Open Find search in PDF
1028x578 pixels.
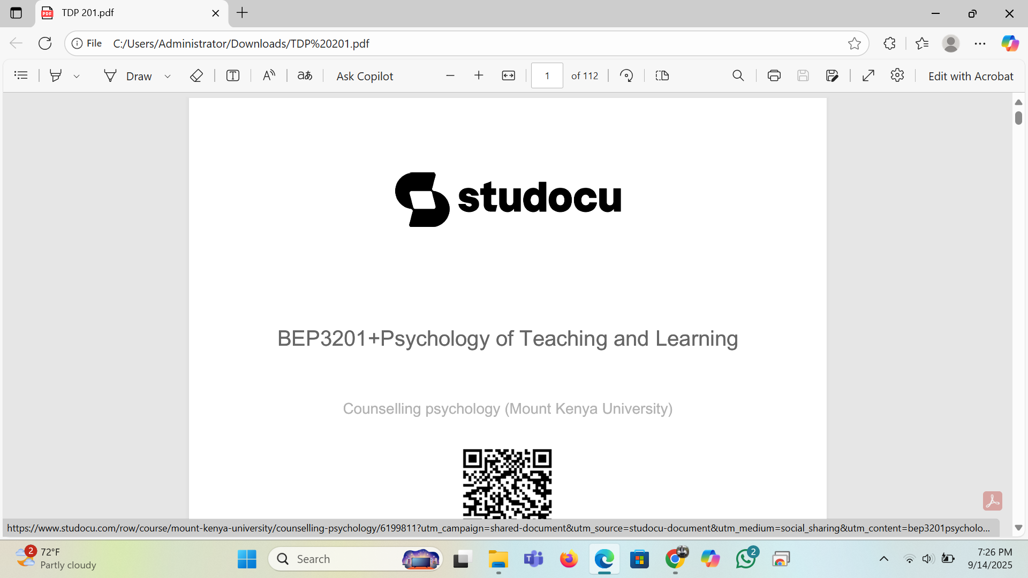tap(738, 75)
